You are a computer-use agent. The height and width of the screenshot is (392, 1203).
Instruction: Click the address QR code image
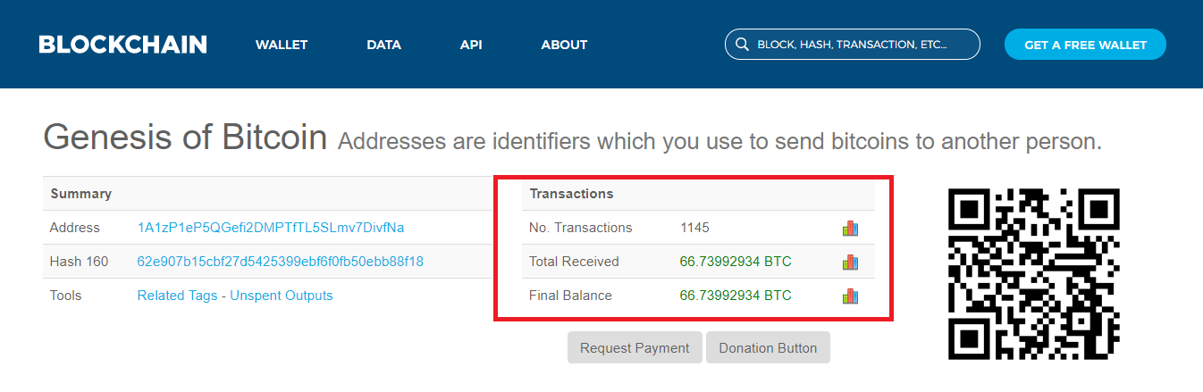tap(1033, 274)
